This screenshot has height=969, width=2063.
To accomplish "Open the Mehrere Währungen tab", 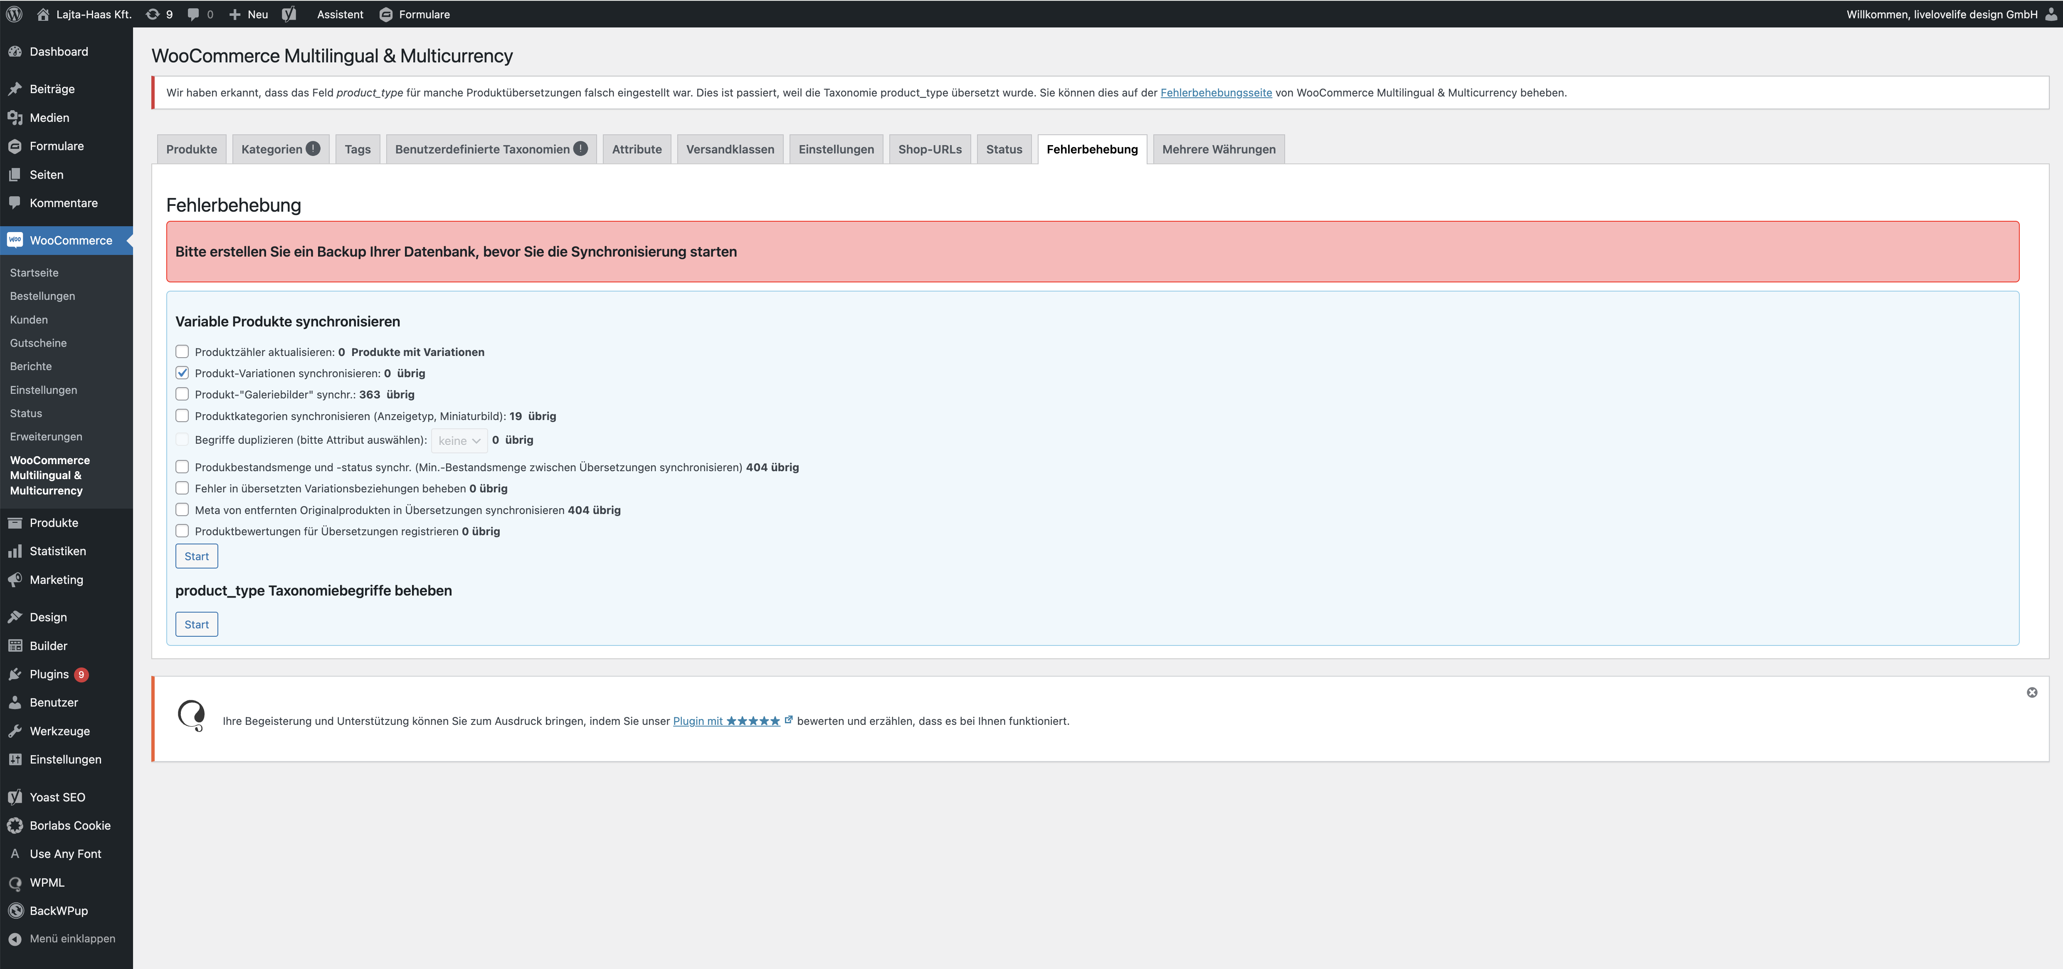I will click(x=1218, y=149).
